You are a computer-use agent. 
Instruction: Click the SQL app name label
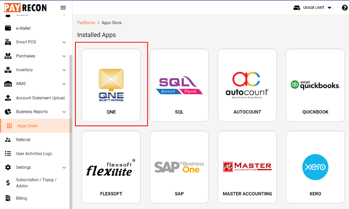179,112
